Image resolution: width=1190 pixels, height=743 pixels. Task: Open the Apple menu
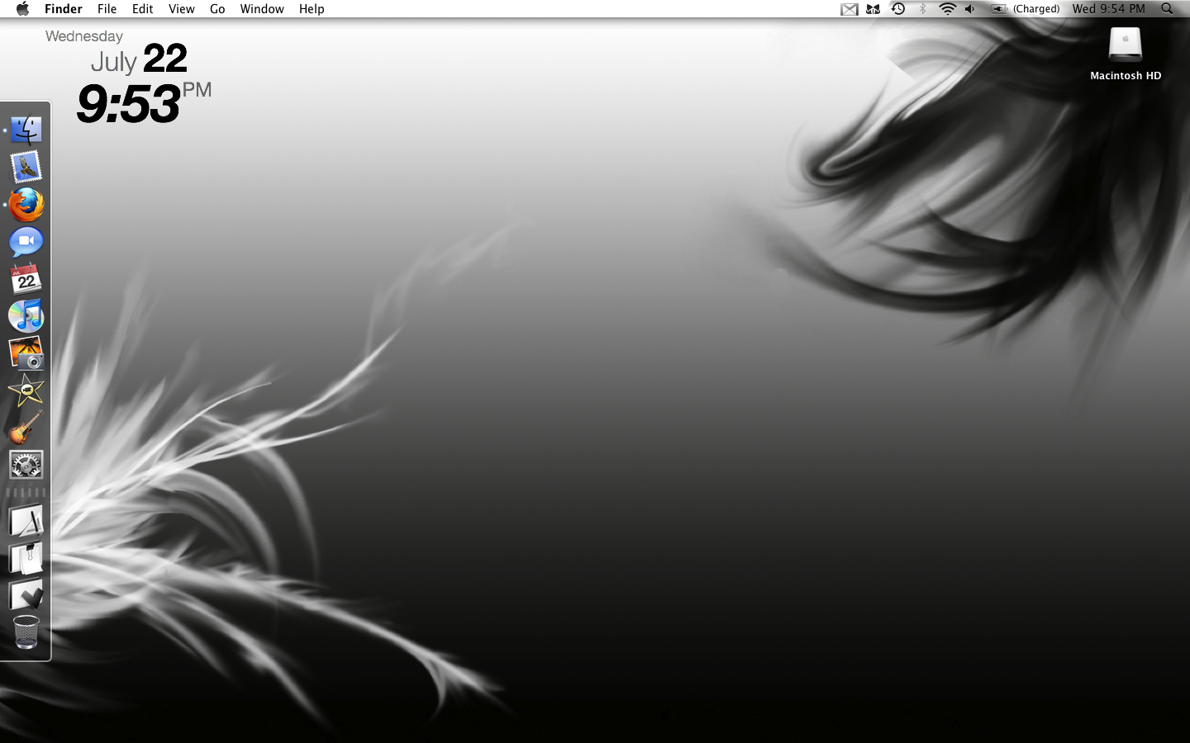pos(22,9)
